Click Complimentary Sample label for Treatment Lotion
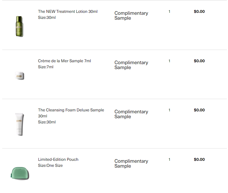228x193 pixels. pyautogui.click(x=131, y=16)
